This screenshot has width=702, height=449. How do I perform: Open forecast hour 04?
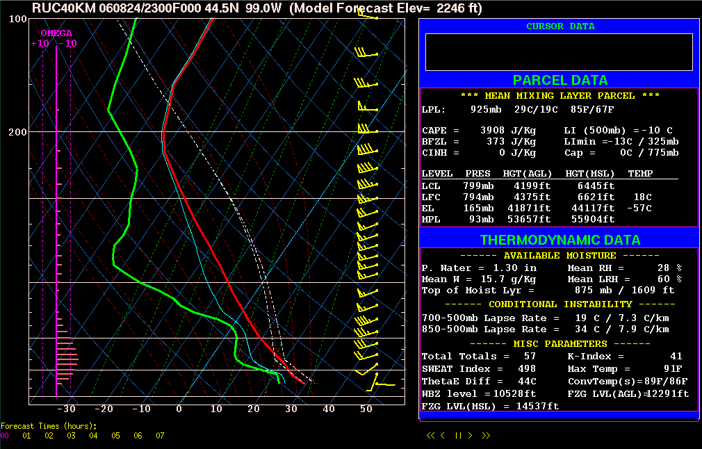tap(93, 436)
